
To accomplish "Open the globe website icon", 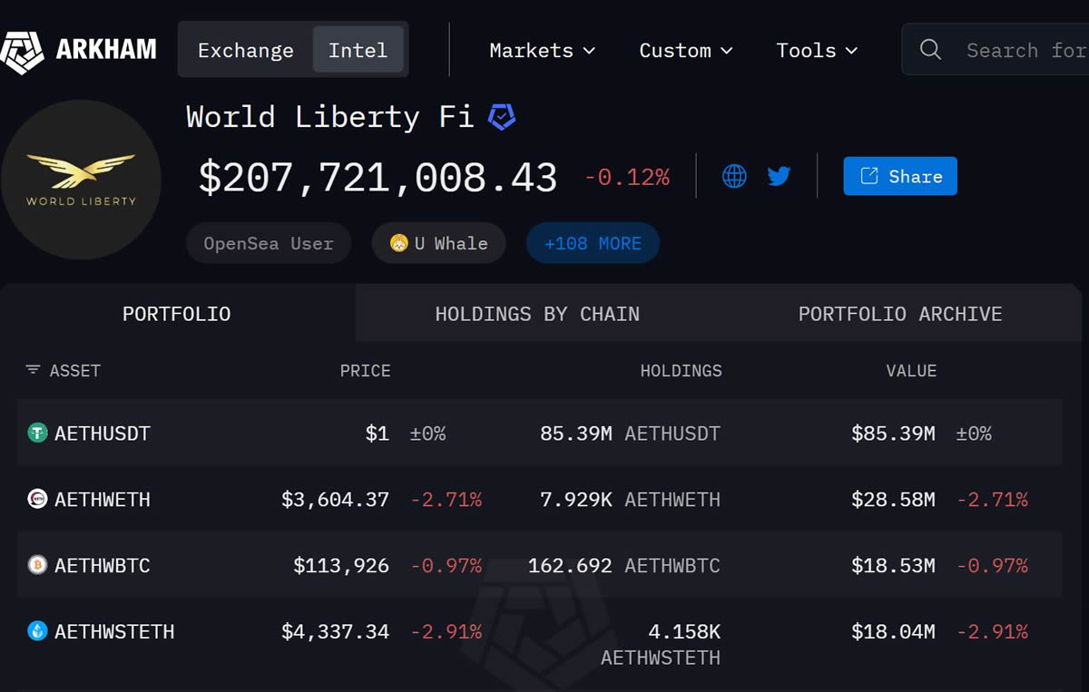I will [734, 176].
